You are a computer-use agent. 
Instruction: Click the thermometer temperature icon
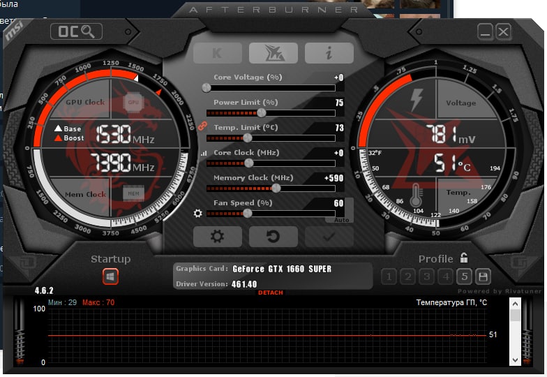pos(416,195)
